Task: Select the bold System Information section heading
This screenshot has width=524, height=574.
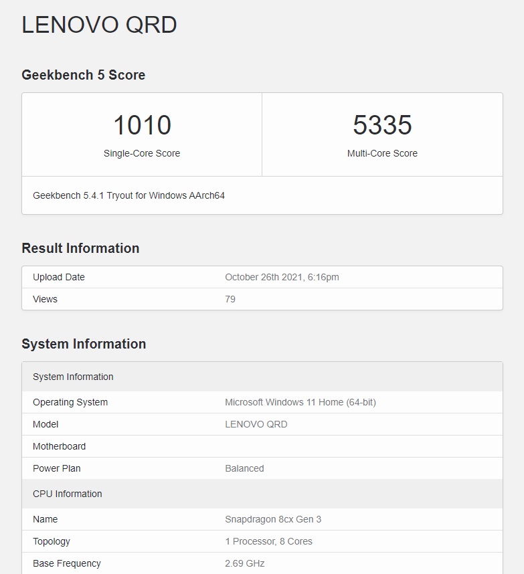Action: click(x=84, y=344)
